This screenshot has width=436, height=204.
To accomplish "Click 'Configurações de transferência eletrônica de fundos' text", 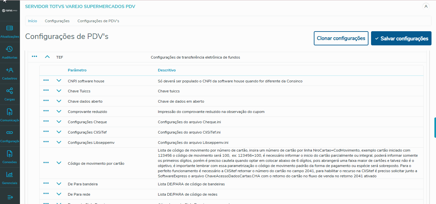I will click(x=195, y=57).
